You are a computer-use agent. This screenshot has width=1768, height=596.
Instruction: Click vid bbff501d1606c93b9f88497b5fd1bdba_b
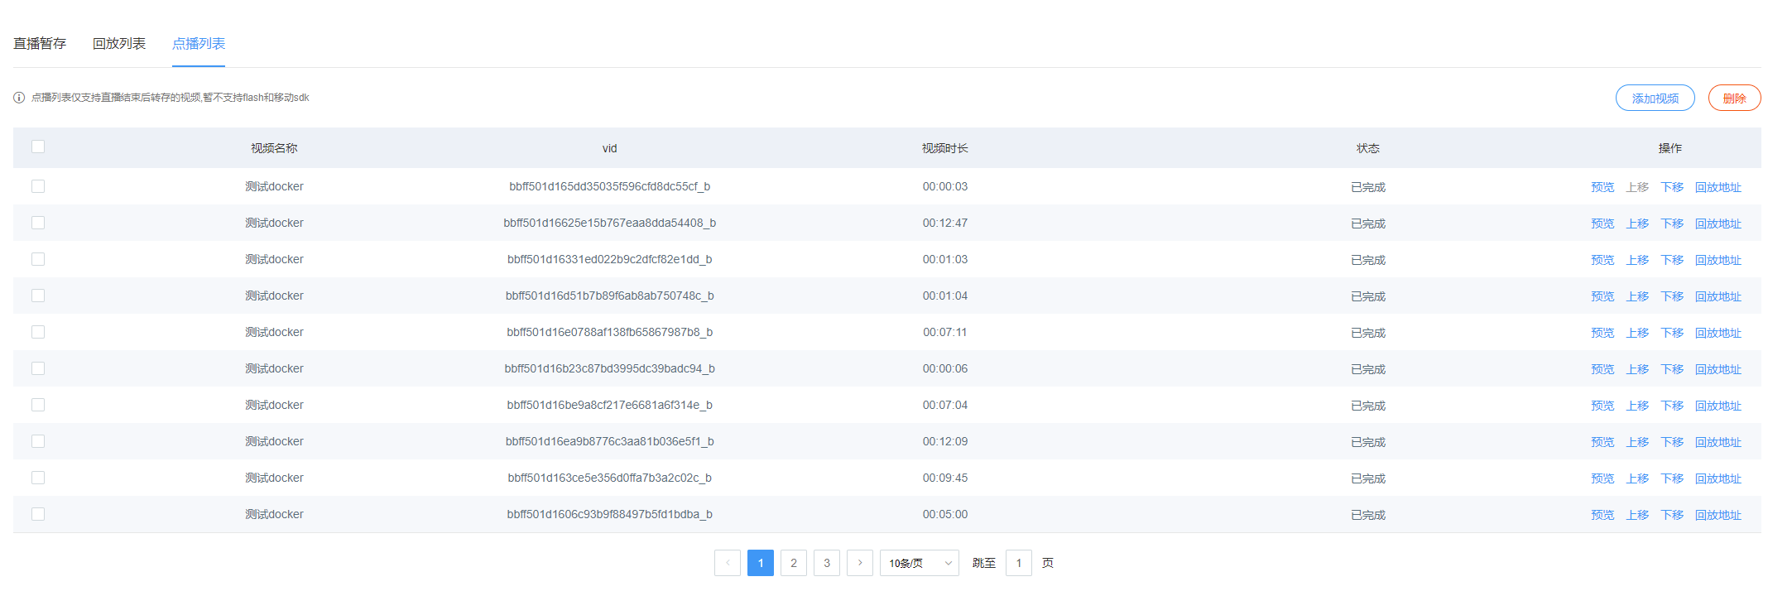point(610,514)
